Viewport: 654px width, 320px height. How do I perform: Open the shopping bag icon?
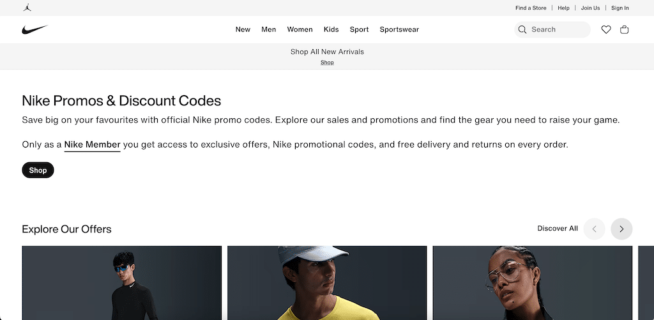point(625,29)
